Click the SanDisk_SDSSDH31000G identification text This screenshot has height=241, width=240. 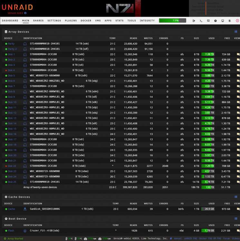45,209
